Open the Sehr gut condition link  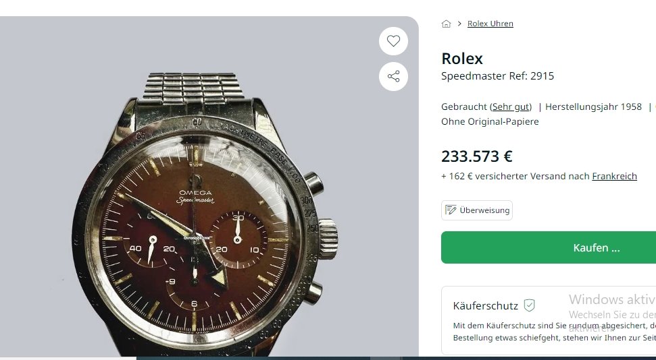511,107
